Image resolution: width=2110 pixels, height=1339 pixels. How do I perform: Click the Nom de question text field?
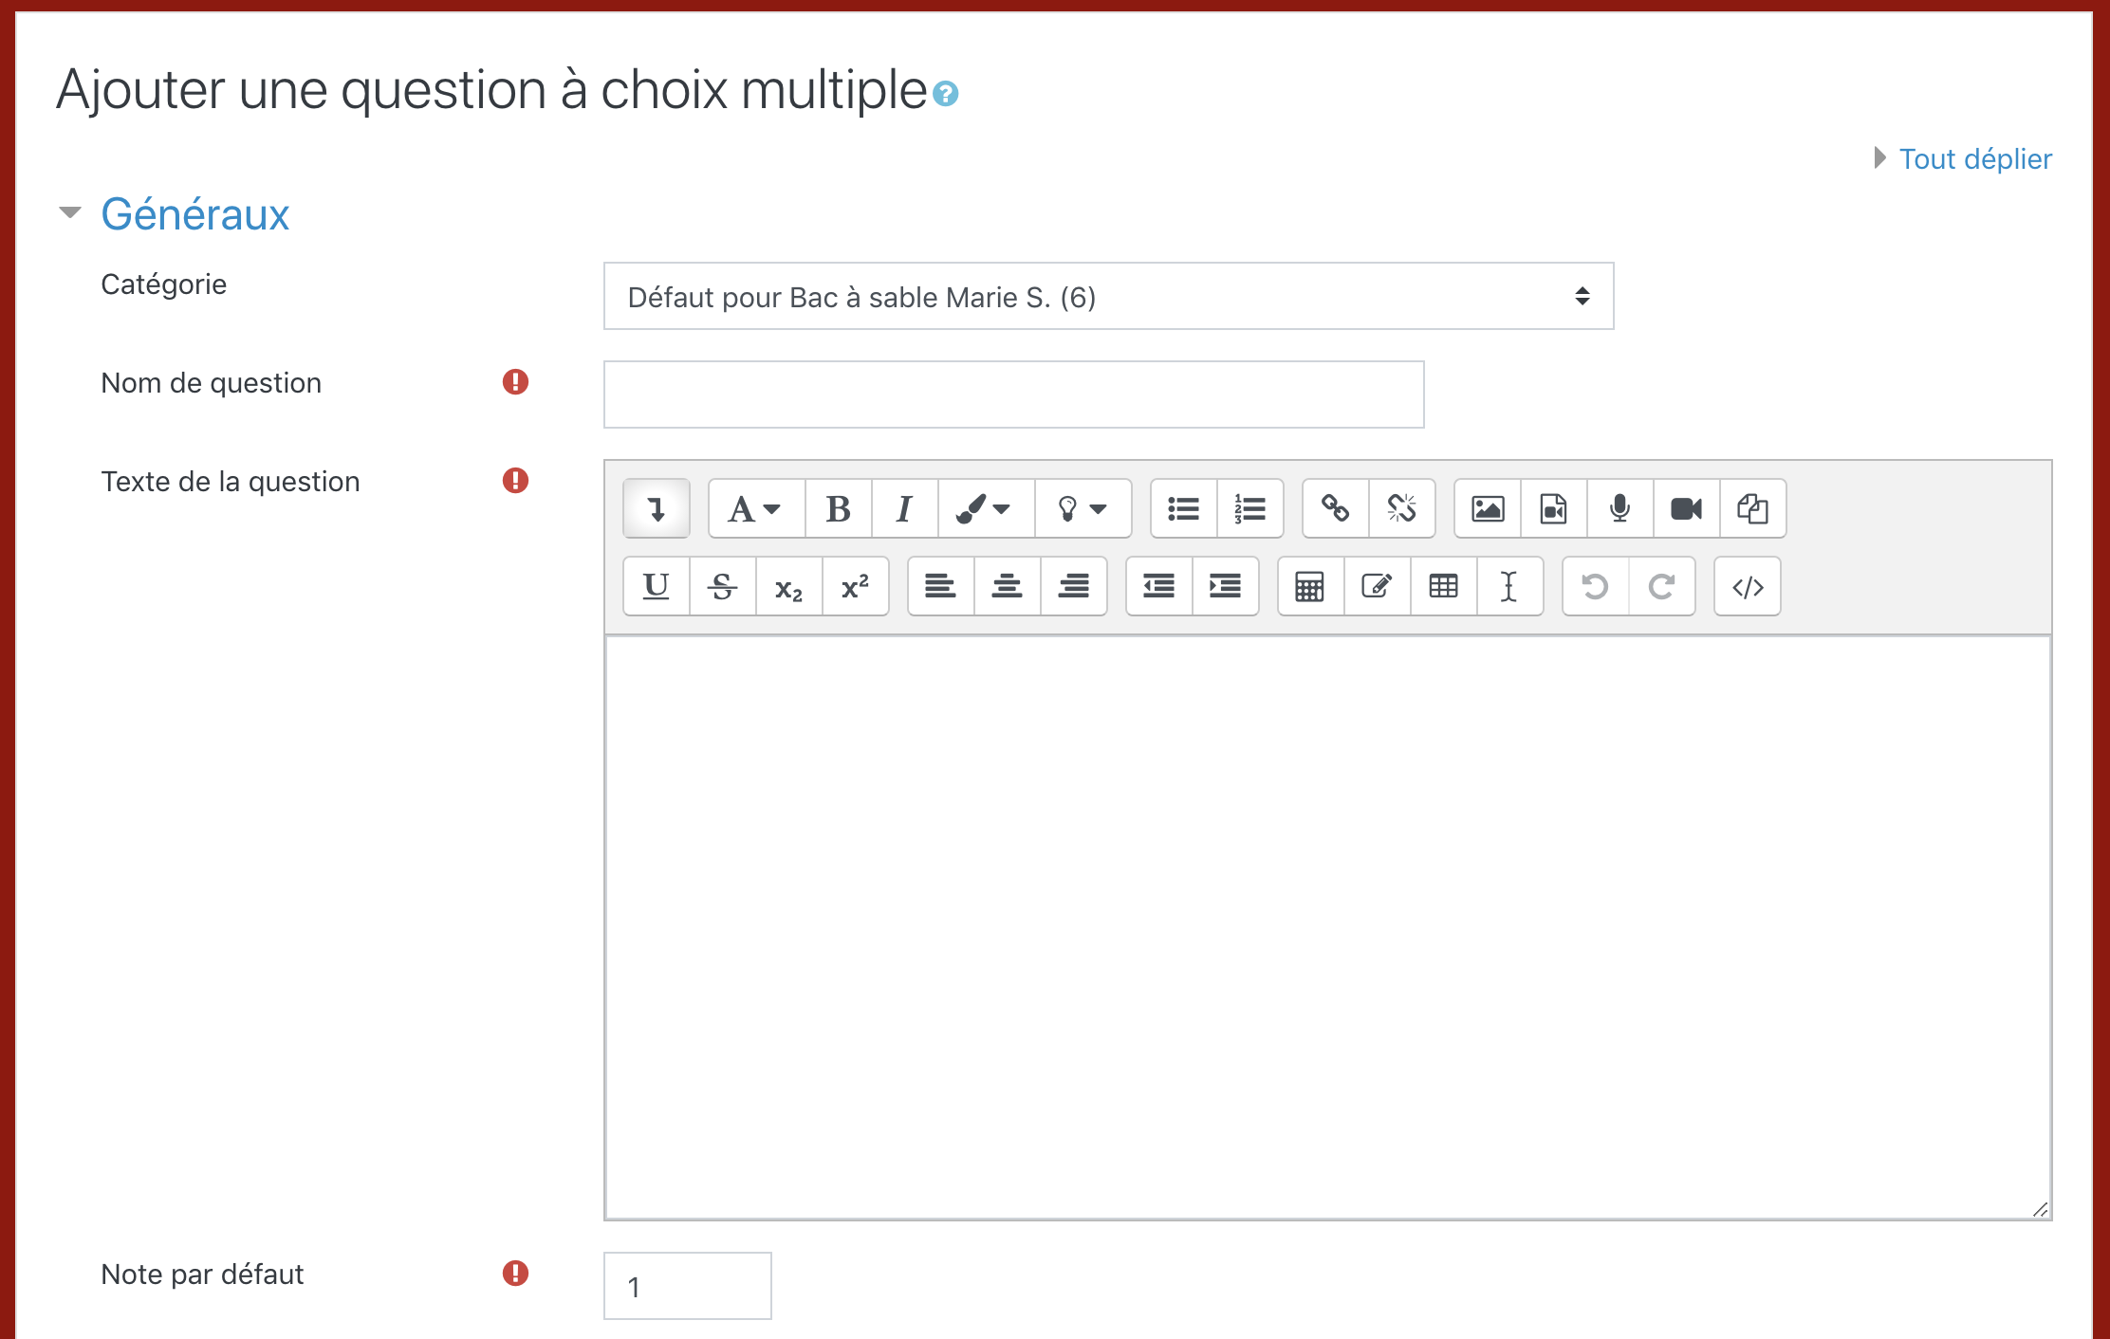1013,394
